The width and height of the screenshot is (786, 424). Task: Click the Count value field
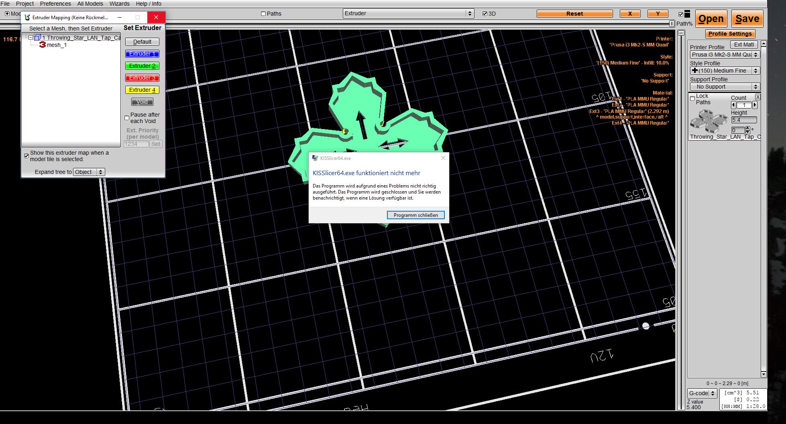click(744, 105)
